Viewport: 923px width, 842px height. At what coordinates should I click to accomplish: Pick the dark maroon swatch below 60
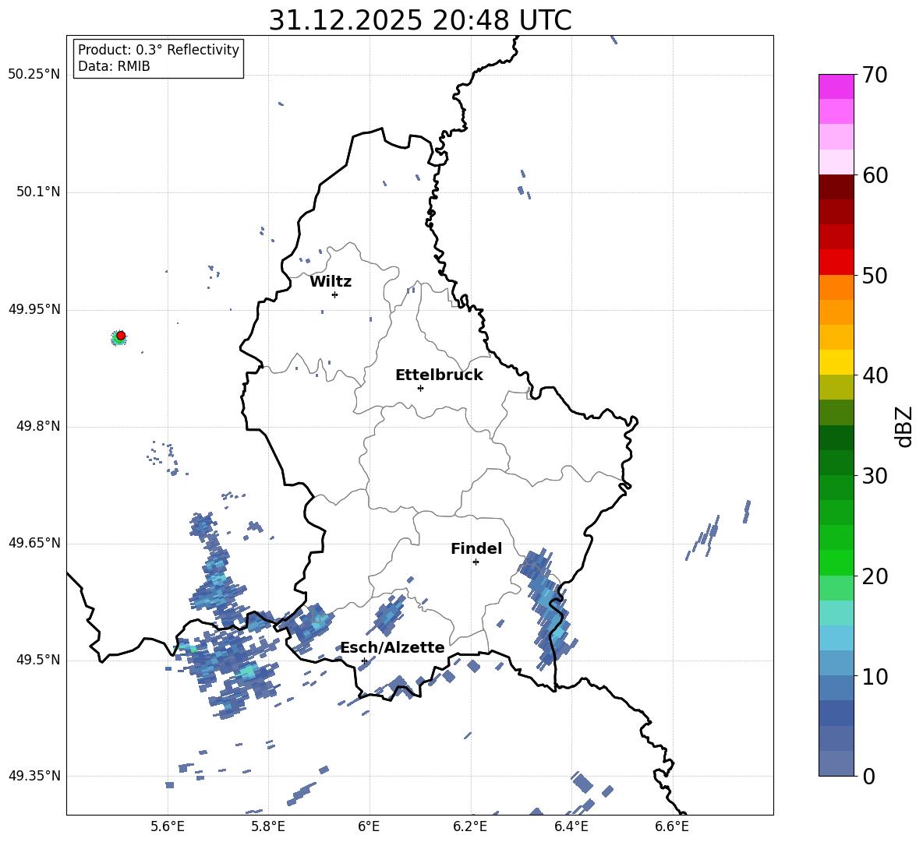pyautogui.click(x=836, y=187)
